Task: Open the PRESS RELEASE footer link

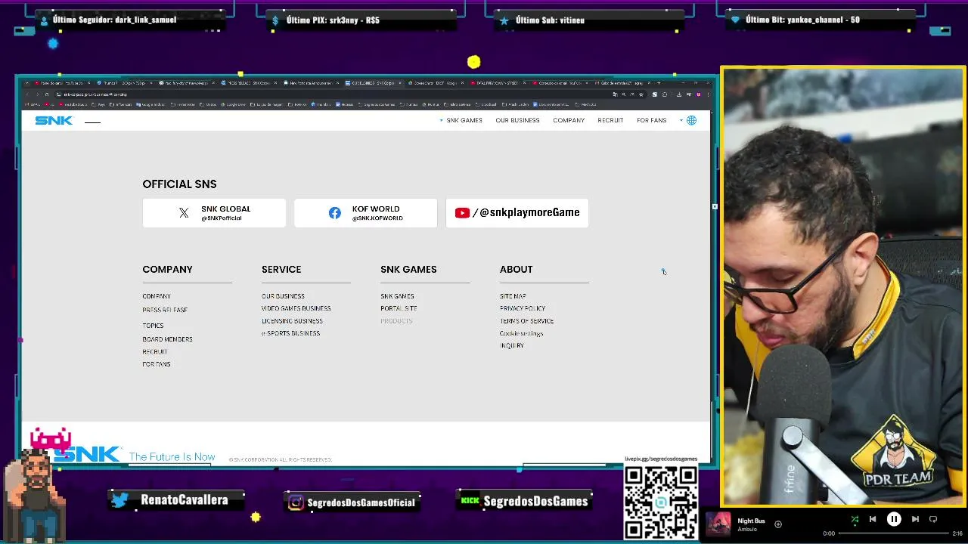Action: click(165, 310)
